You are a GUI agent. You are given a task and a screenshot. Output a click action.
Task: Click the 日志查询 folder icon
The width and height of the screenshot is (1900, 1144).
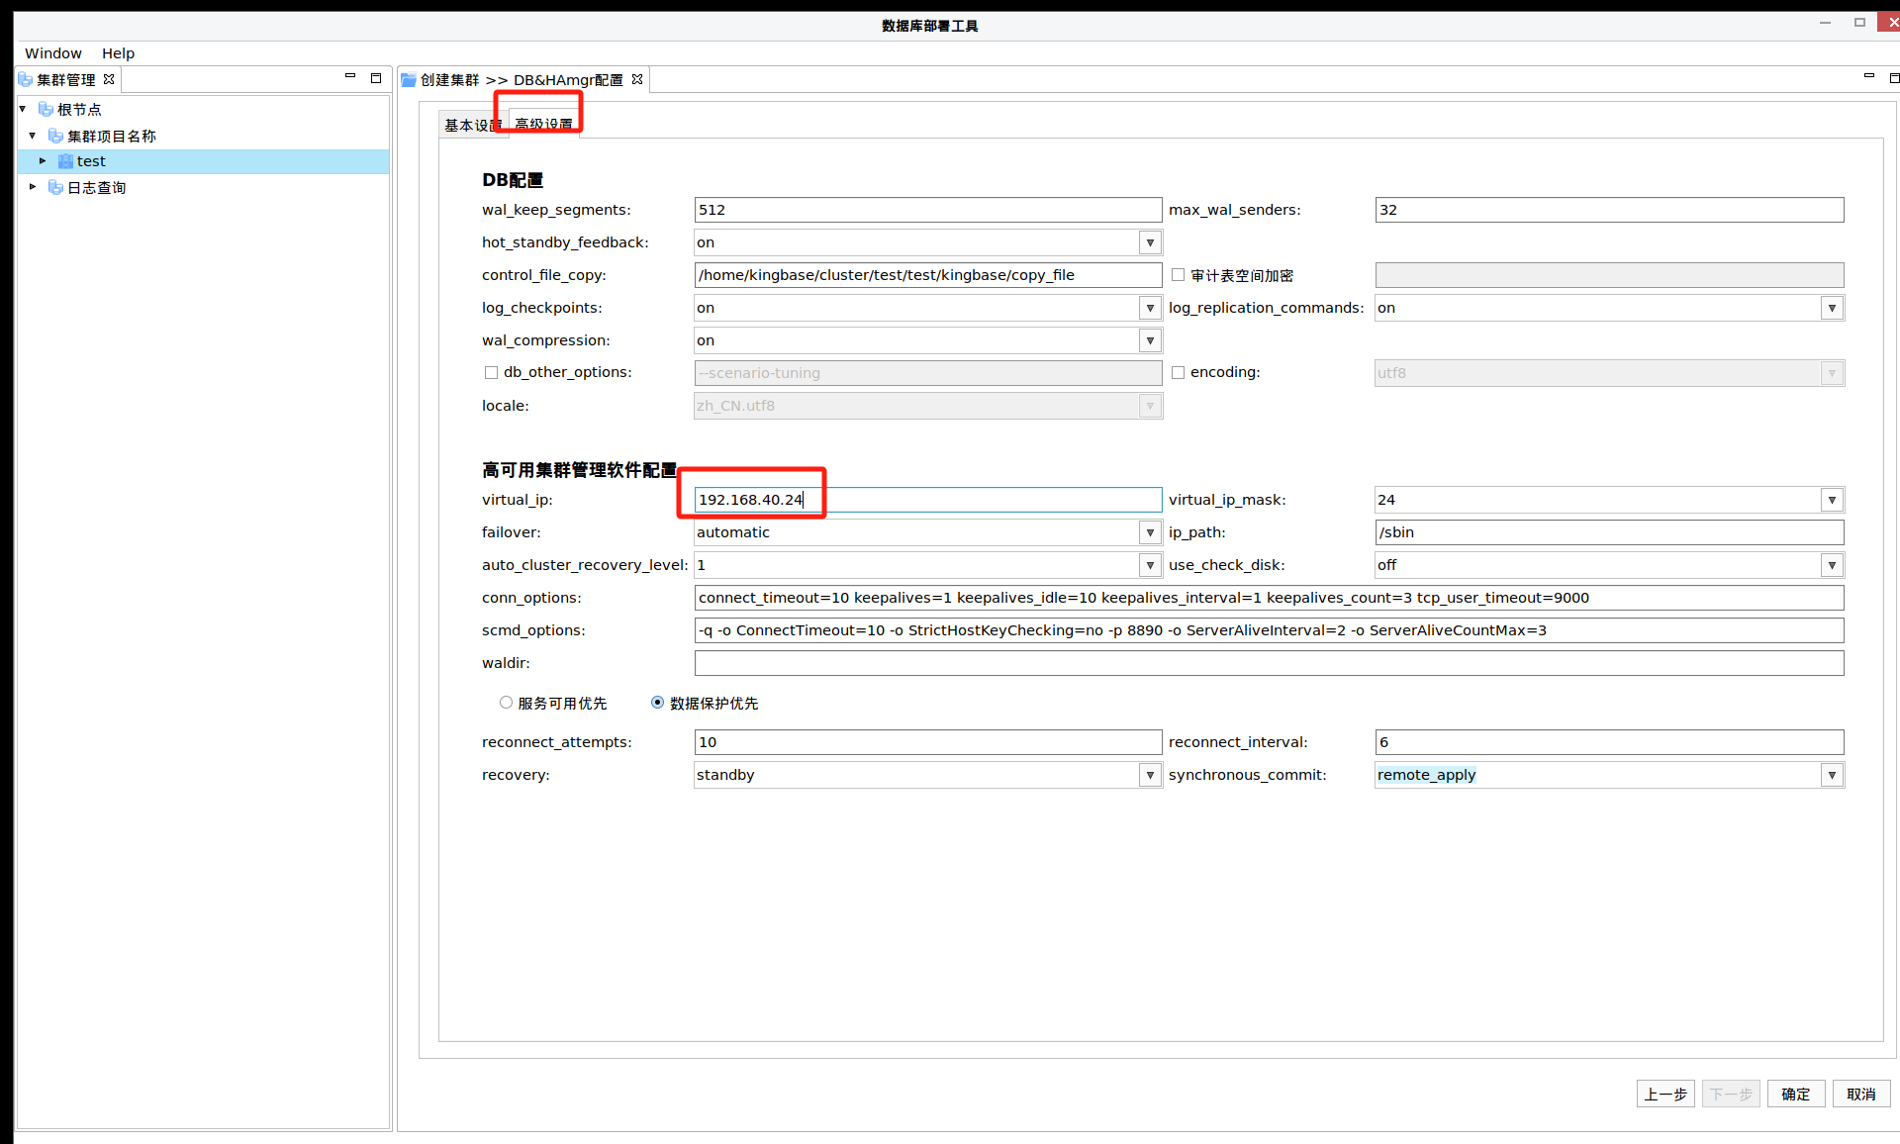click(x=55, y=187)
